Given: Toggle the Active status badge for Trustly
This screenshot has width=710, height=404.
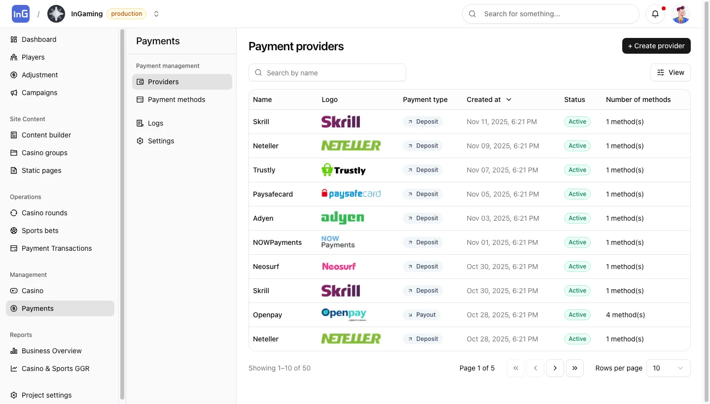Looking at the screenshot, I should click(577, 169).
